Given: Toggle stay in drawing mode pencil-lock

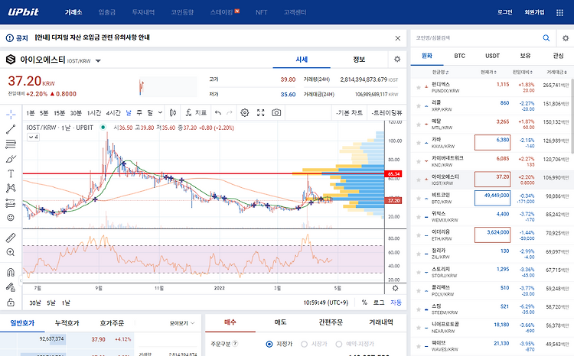Looking at the screenshot, I should (11, 287).
